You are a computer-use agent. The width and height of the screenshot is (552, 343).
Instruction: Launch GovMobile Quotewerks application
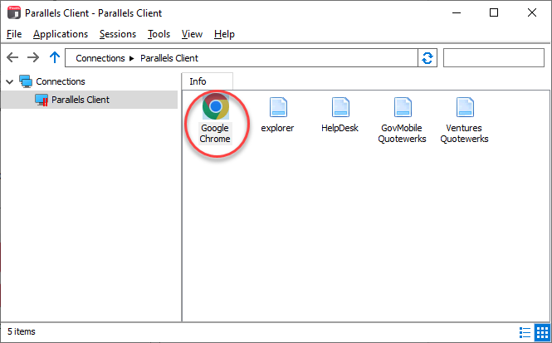[x=402, y=120]
